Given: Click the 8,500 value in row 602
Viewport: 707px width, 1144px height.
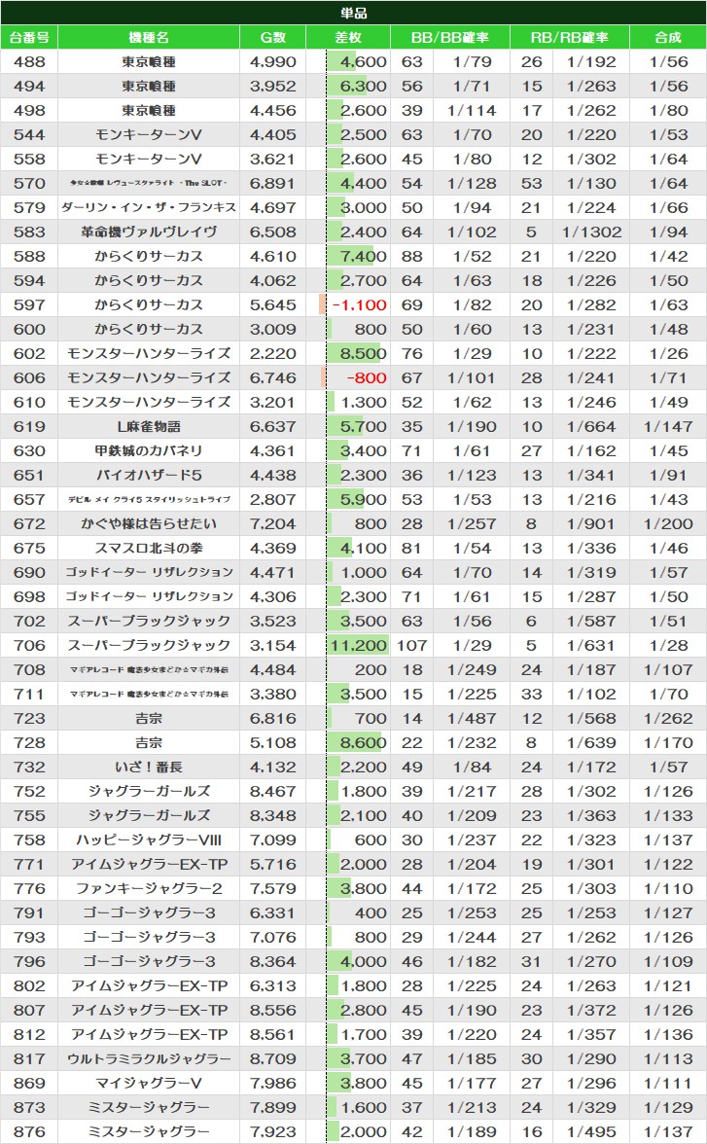Looking at the screenshot, I should [x=364, y=353].
